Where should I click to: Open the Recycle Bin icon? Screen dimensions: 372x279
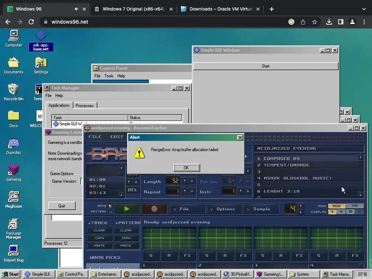pyautogui.click(x=13, y=92)
